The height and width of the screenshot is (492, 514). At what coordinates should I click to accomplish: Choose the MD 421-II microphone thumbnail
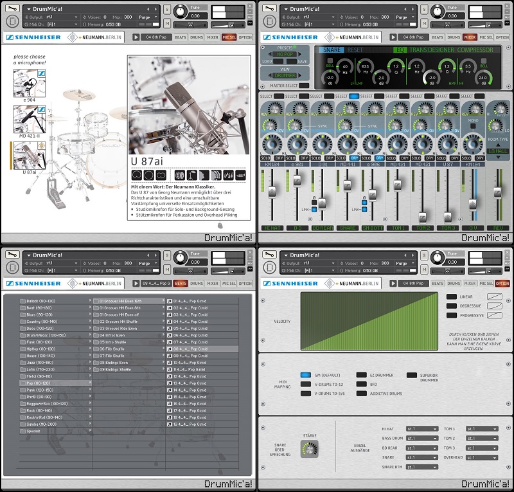pos(29,119)
